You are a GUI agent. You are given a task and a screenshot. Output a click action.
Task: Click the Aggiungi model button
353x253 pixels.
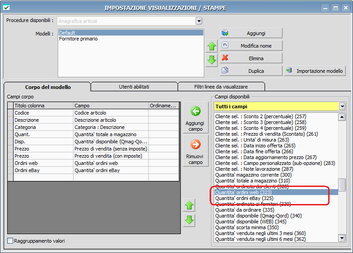[251, 33]
